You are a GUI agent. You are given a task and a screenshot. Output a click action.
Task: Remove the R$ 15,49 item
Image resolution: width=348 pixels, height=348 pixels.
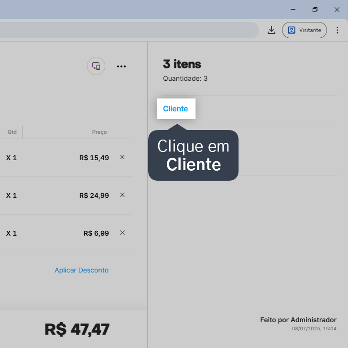[x=122, y=157]
